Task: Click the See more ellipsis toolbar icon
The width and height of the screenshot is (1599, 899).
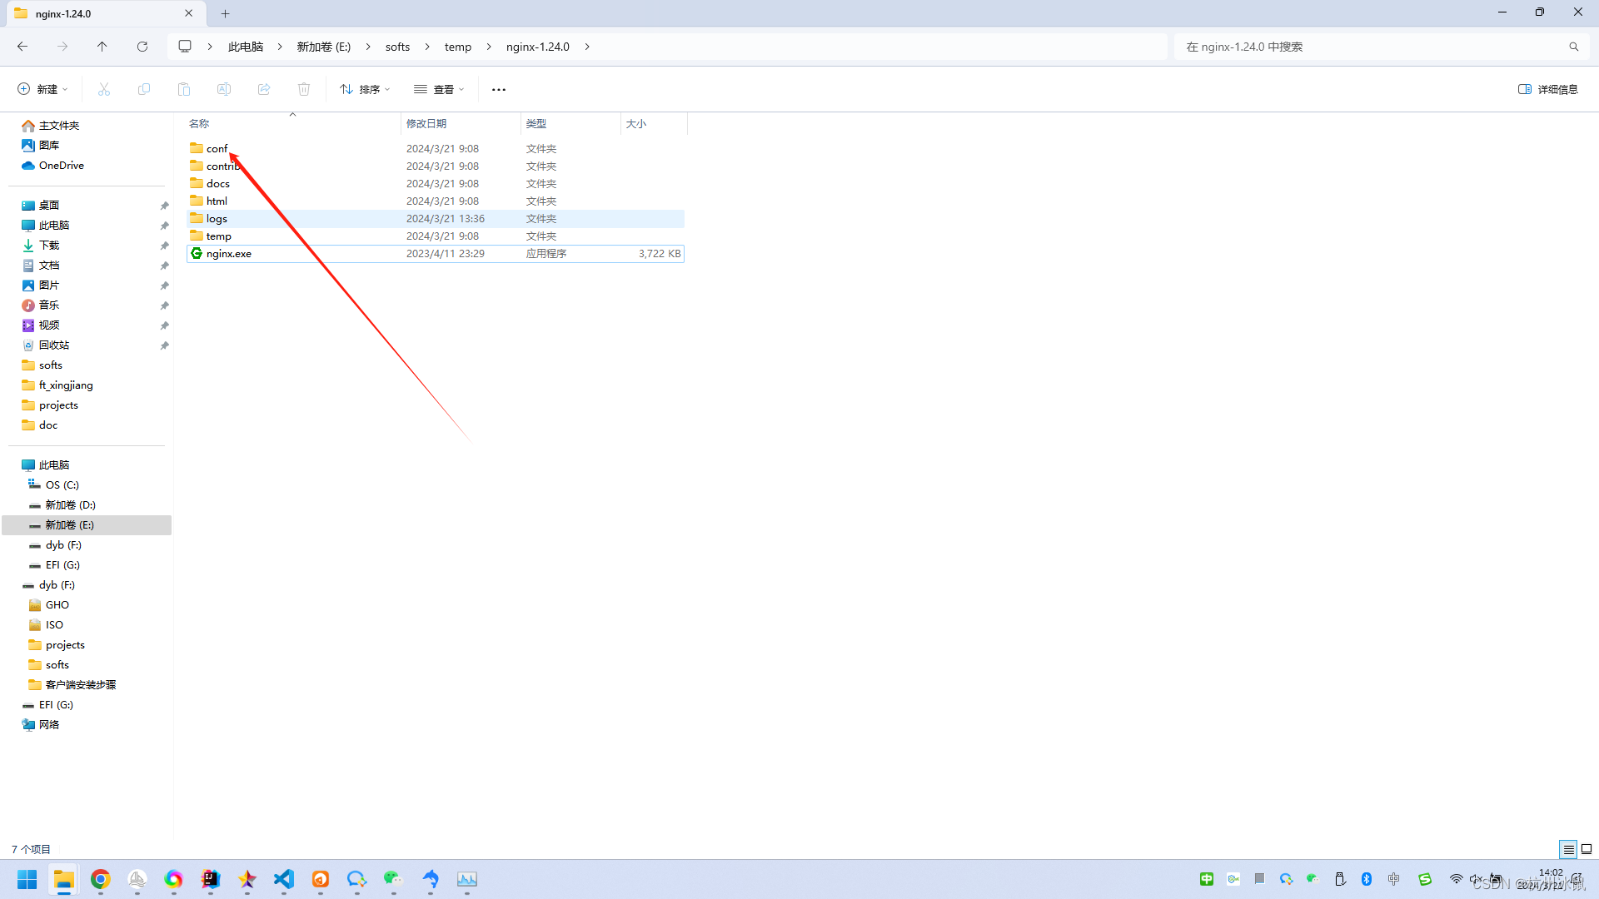Action: (498, 89)
